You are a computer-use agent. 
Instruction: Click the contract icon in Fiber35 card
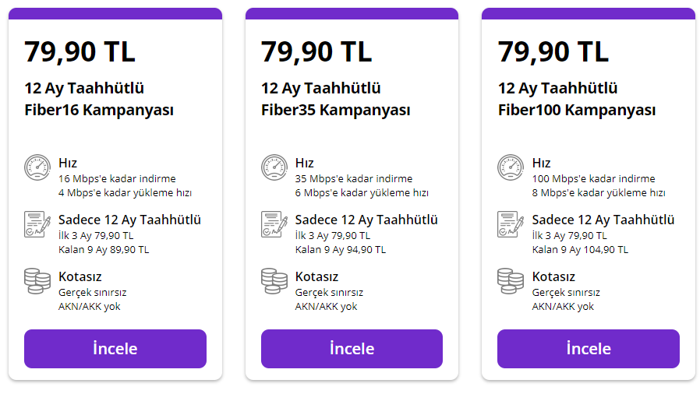[x=274, y=224]
